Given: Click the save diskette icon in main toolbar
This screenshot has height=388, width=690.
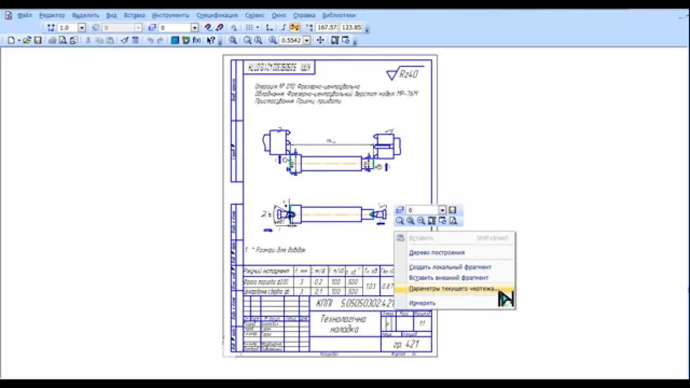Looking at the screenshot, I should click(x=38, y=40).
